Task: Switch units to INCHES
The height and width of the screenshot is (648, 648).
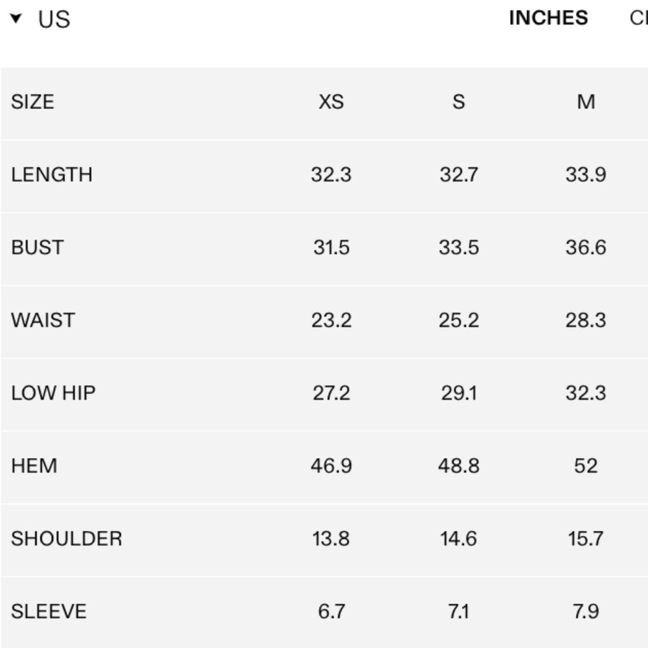Action: (x=548, y=18)
